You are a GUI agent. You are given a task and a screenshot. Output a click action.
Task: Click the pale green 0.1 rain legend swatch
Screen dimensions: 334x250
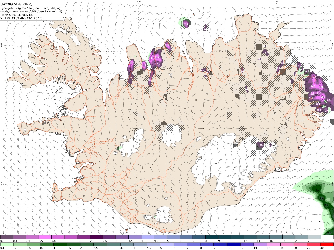7,244
